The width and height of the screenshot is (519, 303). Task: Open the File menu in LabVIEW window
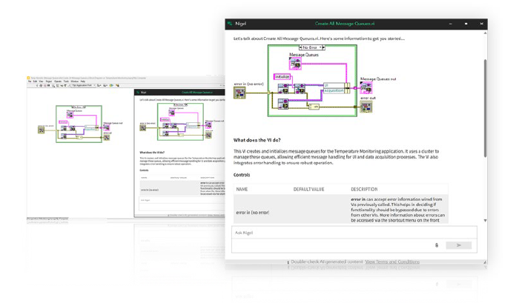[x=30, y=81]
